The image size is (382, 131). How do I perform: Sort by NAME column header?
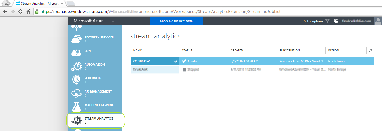click(155, 50)
